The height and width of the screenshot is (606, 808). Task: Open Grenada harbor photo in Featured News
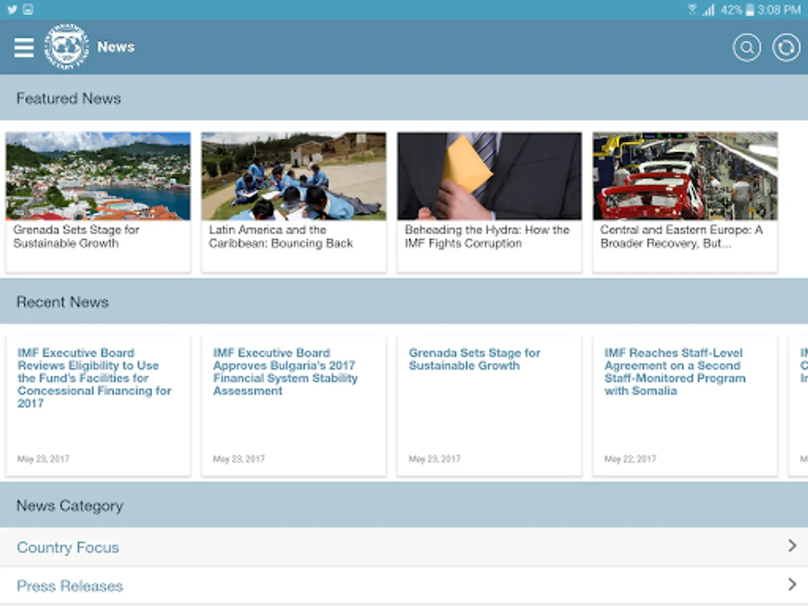tap(98, 176)
